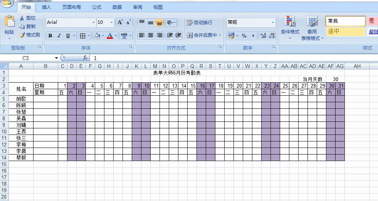
Task: Align text to middle of cell
Action: (x=151, y=23)
